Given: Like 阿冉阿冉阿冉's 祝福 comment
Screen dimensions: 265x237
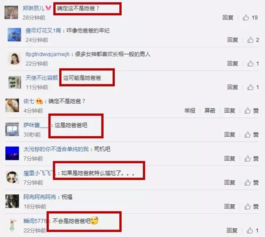Looking at the screenshot, I should click(251, 206).
